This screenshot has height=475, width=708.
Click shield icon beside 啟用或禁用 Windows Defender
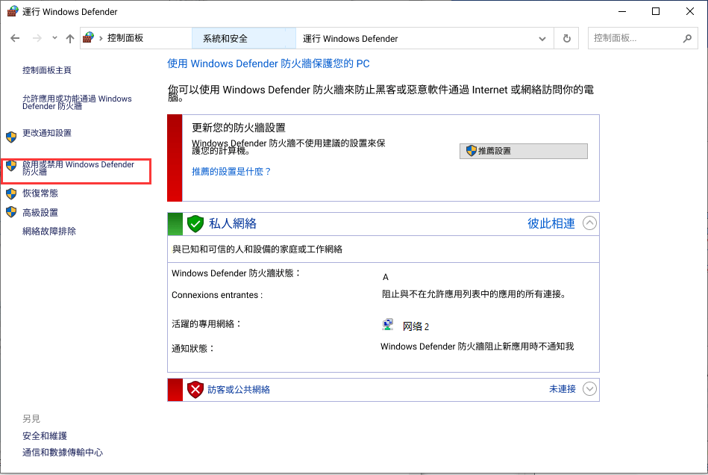[11, 166]
